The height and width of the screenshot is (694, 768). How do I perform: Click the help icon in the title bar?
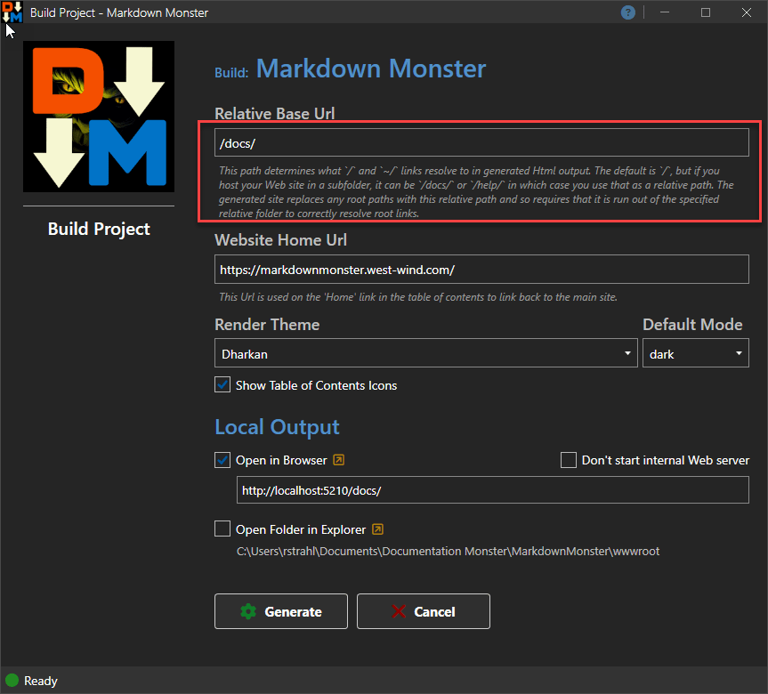[x=627, y=12]
